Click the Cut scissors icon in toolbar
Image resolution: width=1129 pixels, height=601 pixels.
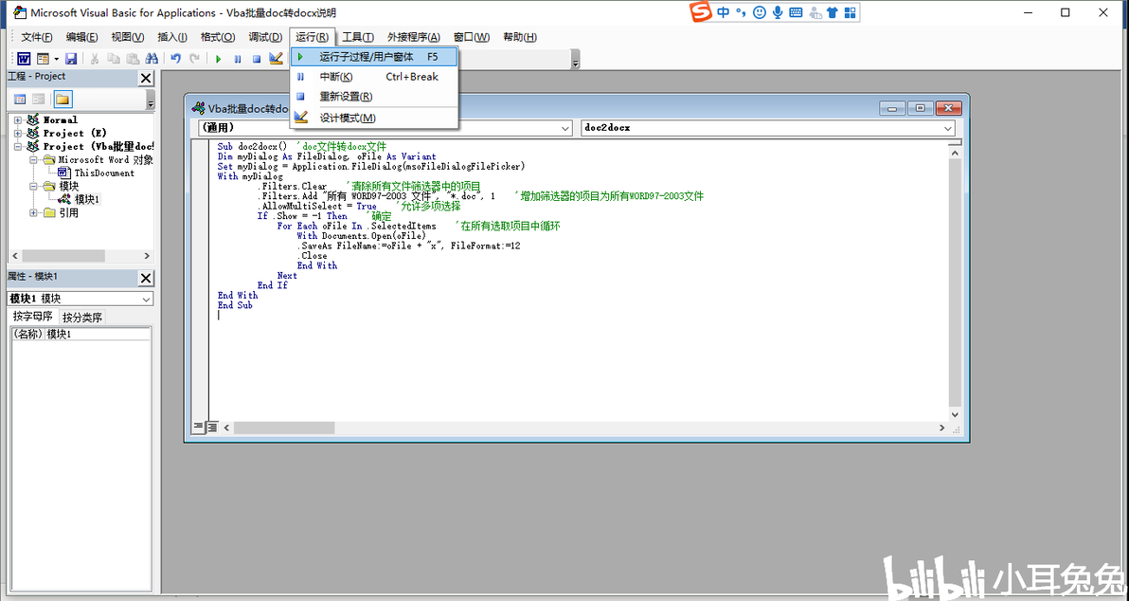(95, 59)
